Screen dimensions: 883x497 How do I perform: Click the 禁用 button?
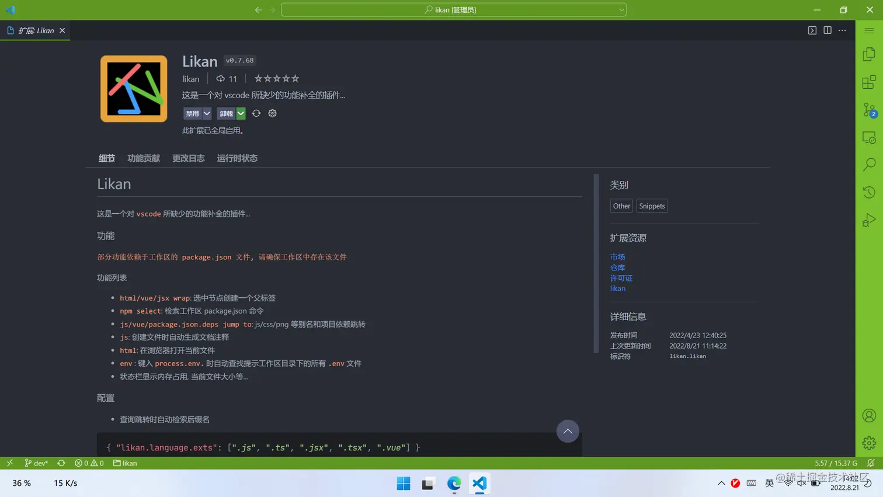193,113
